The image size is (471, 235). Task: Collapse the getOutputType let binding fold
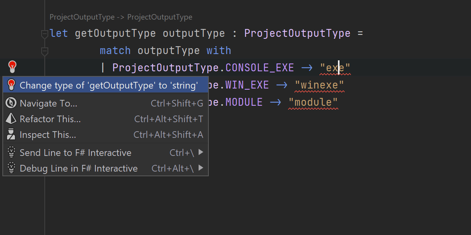[x=45, y=34]
